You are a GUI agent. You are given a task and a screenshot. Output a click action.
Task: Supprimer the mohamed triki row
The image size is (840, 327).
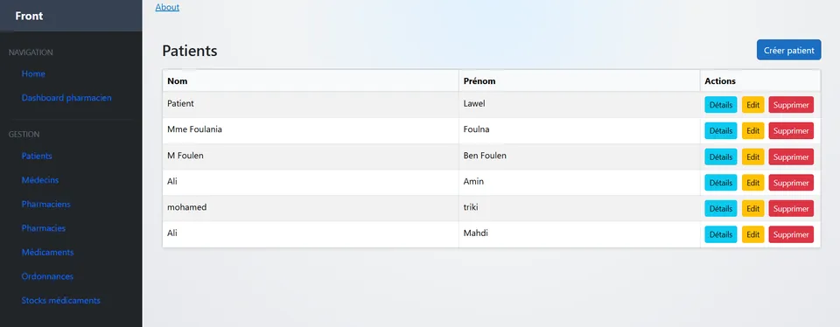791,208
